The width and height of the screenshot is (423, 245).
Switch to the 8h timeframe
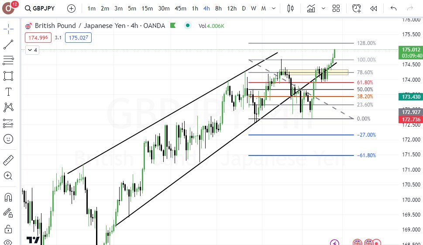[219, 8]
